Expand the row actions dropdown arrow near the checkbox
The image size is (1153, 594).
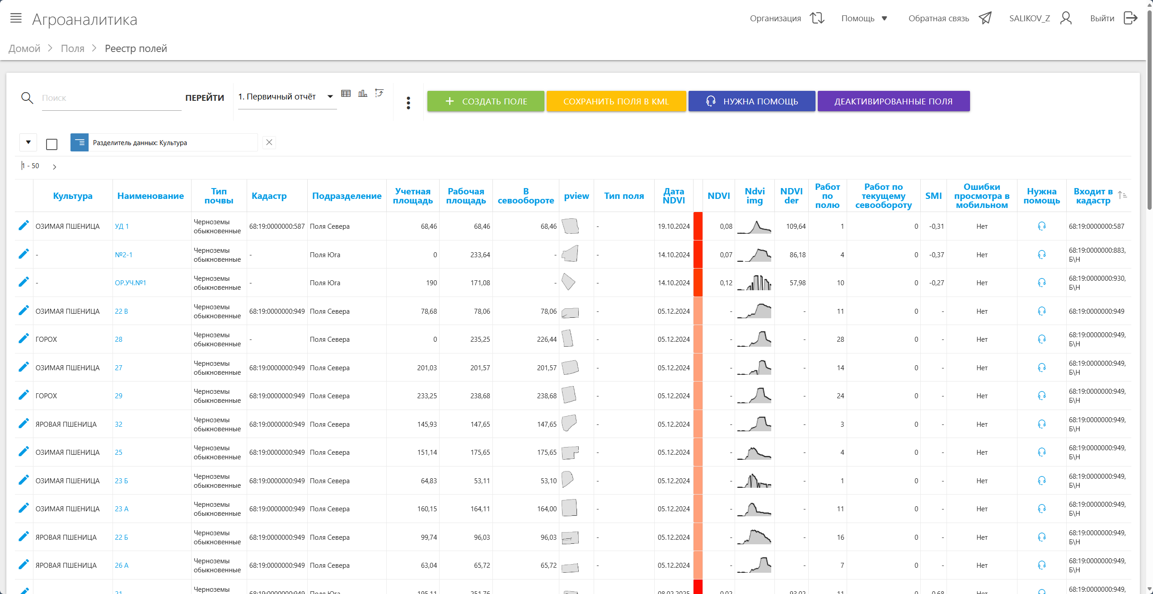[28, 142]
